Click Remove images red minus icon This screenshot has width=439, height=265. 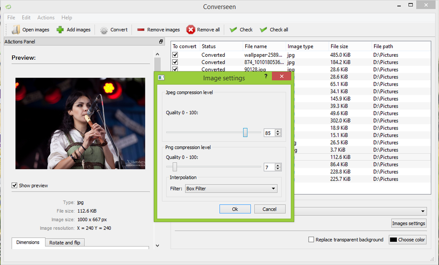point(141,30)
